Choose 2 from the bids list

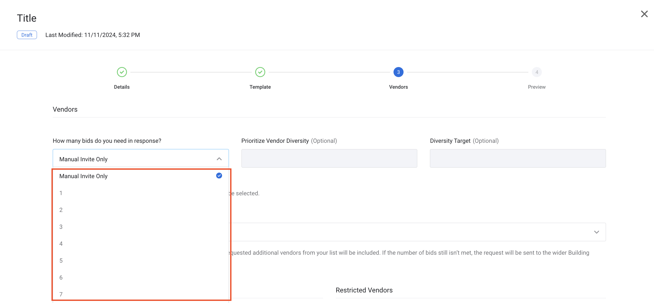point(61,210)
